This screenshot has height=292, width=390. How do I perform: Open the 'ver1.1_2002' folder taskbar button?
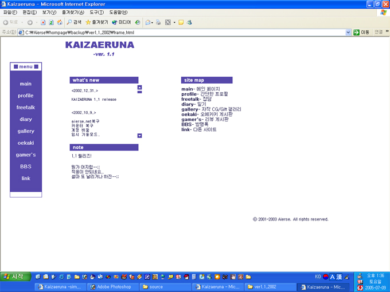tap(271, 287)
